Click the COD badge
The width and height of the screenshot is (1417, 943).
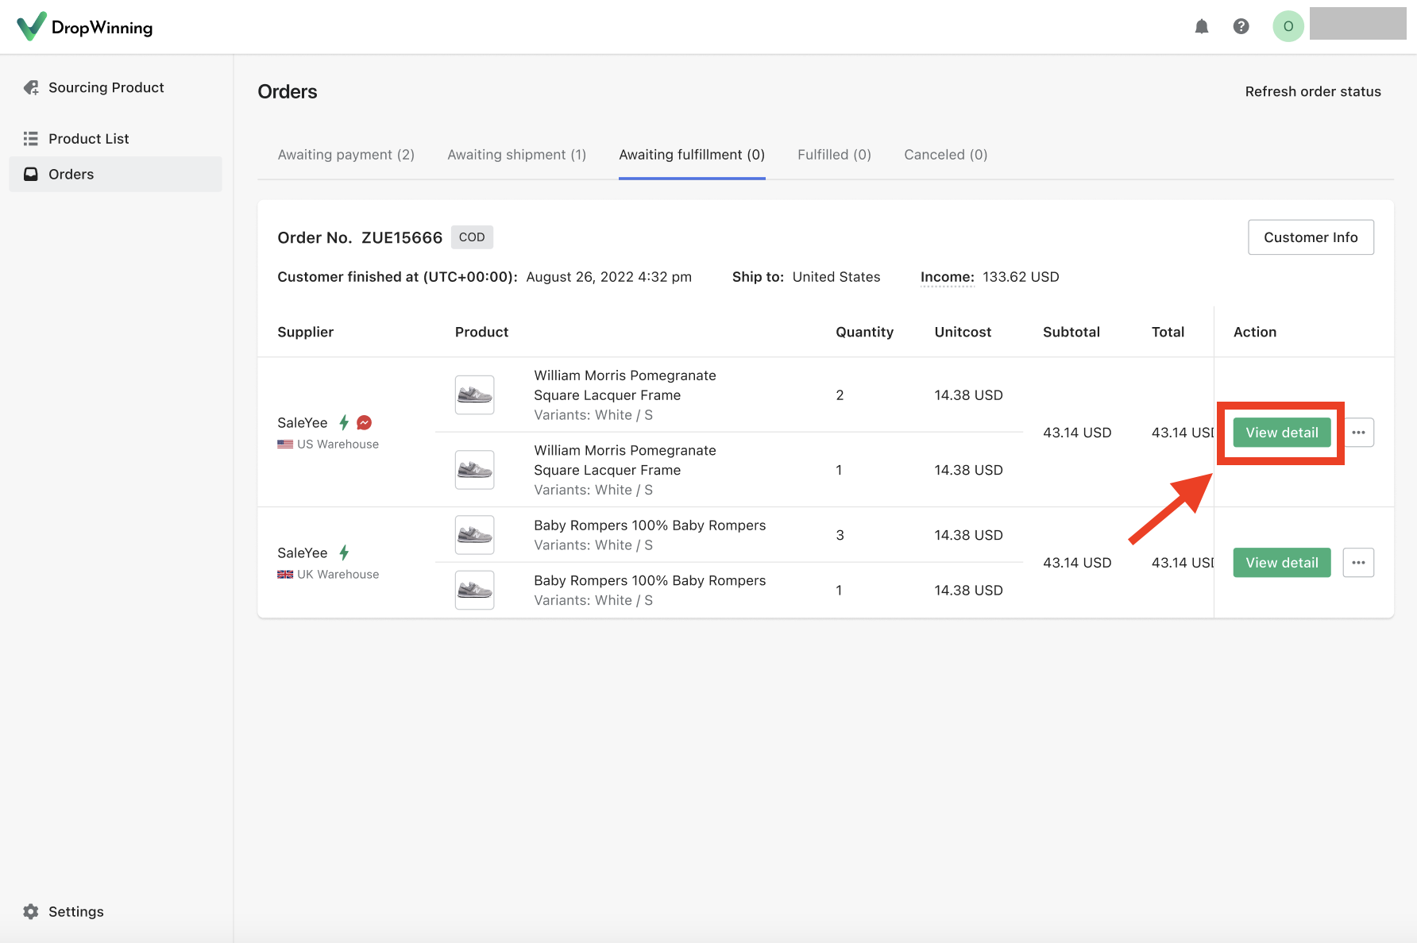coord(472,237)
